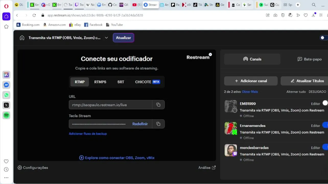The height and width of the screenshot is (184, 328).
Task: Open the Aria AI sidebar icon
Action: click(x=6, y=75)
